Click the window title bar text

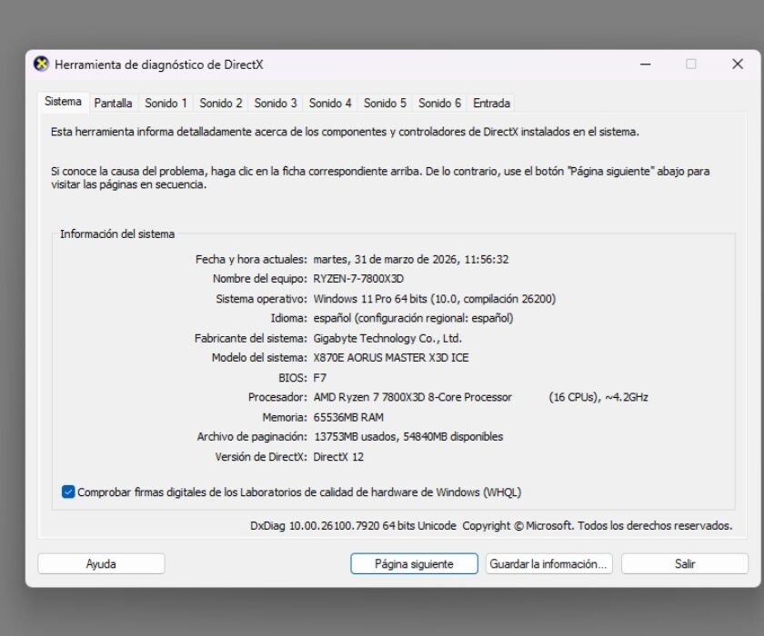157,65
